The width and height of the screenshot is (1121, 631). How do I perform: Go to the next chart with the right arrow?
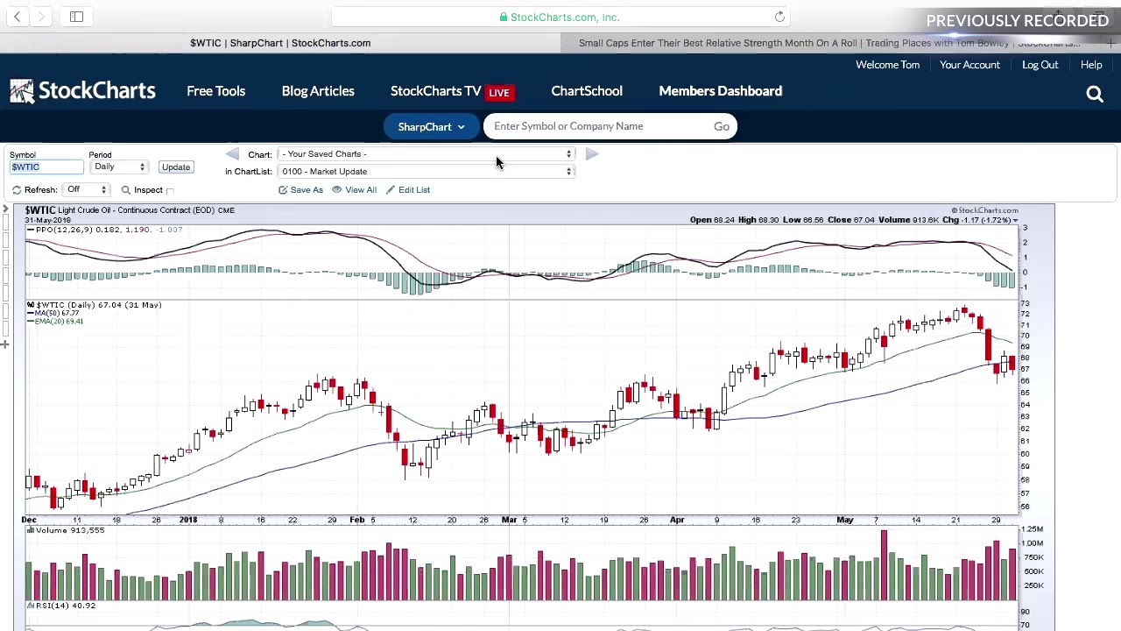[x=592, y=154]
